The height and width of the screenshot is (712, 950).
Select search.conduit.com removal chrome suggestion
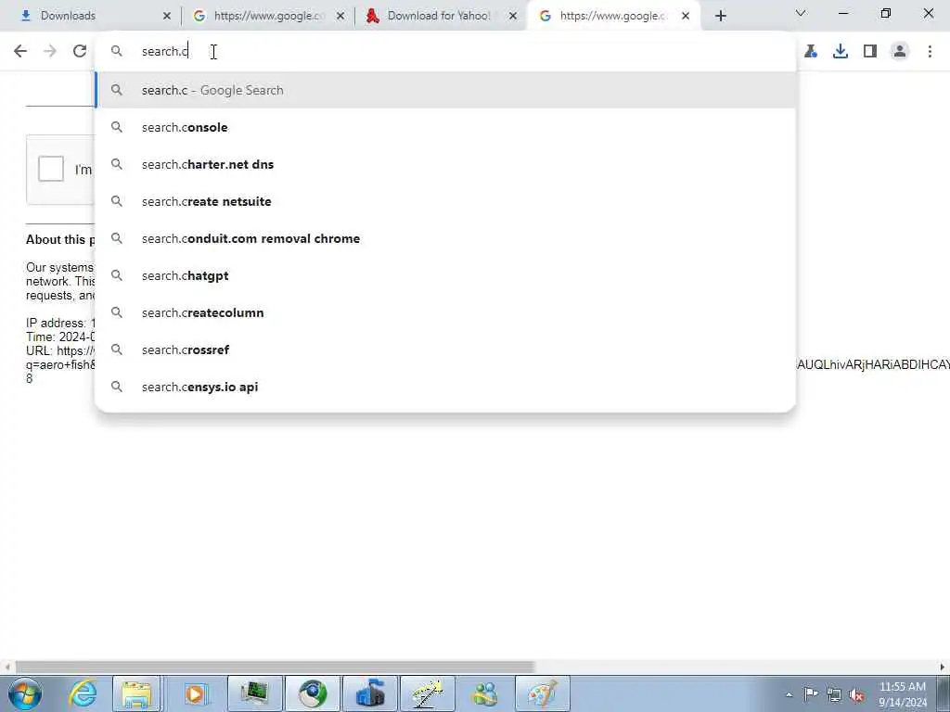pyautogui.click(x=445, y=238)
